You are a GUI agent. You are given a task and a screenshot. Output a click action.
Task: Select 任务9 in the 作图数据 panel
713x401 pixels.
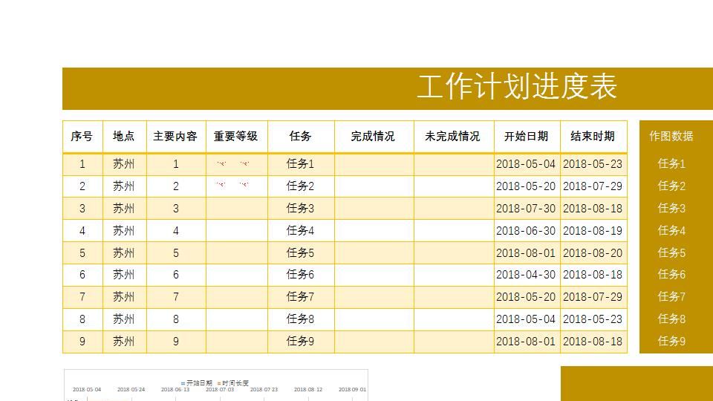click(671, 341)
